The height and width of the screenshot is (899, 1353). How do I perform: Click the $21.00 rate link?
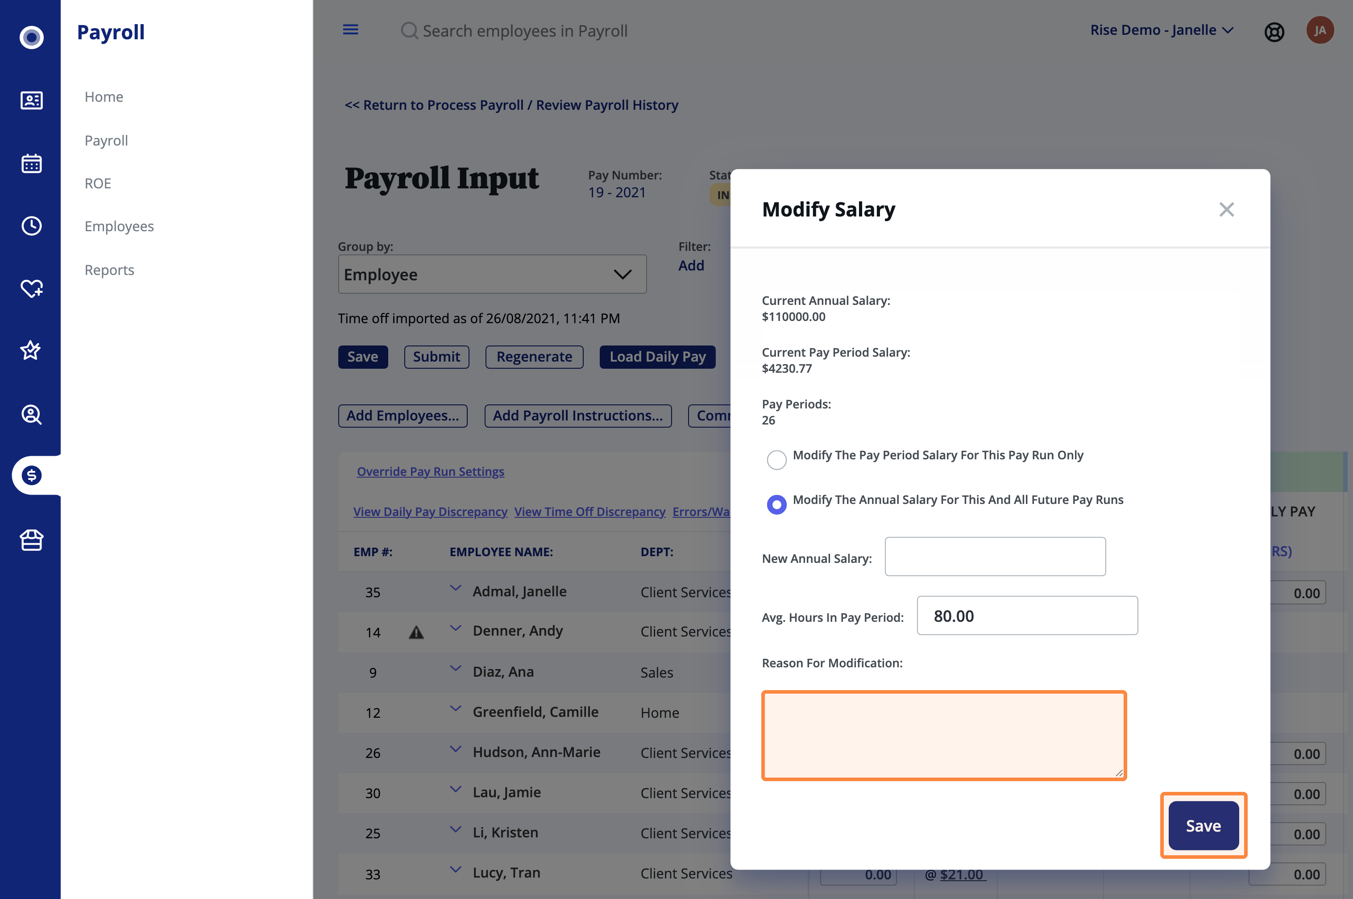click(x=962, y=874)
